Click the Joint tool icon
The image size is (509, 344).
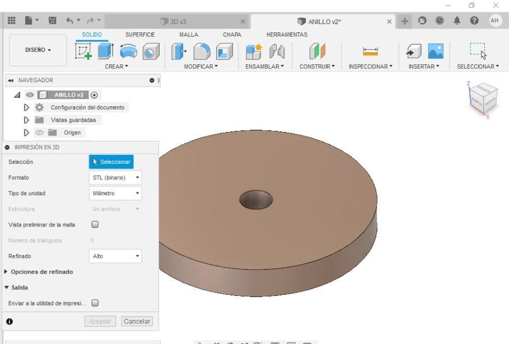click(x=277, y=51)
